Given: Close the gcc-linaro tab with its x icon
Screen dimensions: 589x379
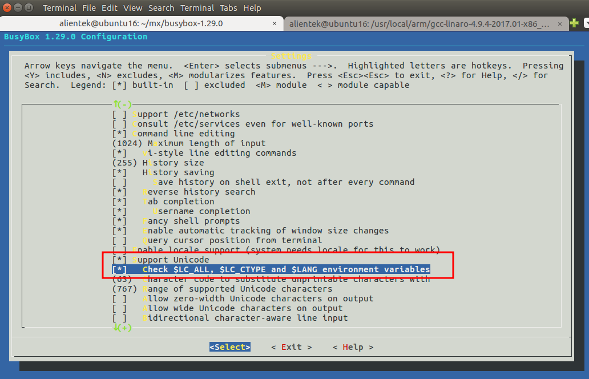Looking at the screenshot, I should click(560, 24).
